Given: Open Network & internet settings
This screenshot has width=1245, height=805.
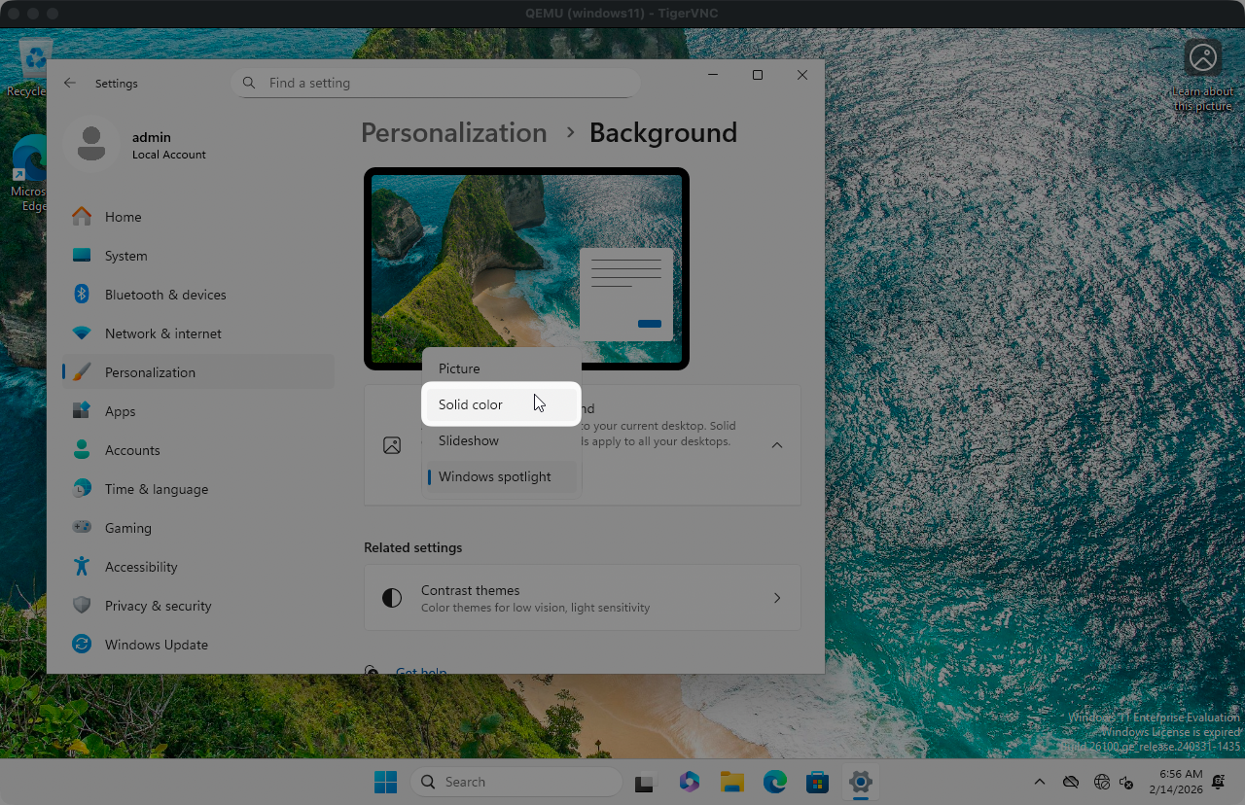Looking at the screenshot, I should (x=162, y=333).
